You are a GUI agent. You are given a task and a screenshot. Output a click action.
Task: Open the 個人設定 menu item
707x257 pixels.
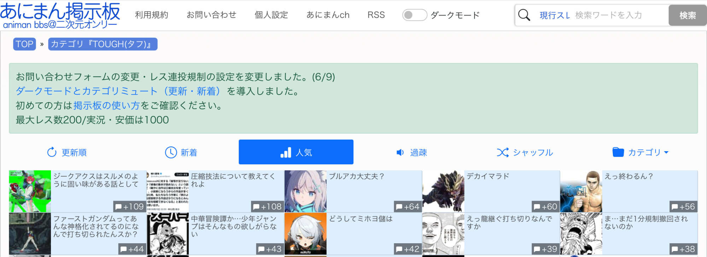click(271, 15)
